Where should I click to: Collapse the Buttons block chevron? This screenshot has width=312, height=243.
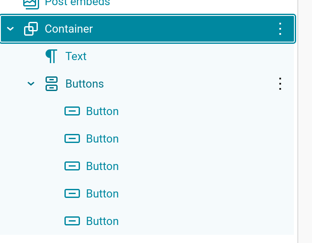pyautogui.click(x=31, y=84)
